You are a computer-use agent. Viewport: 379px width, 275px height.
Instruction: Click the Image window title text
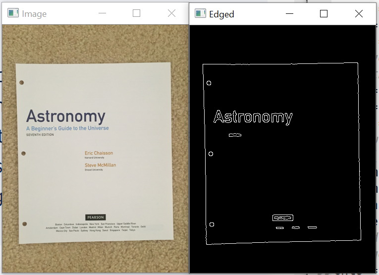click(x=34, y=14)
